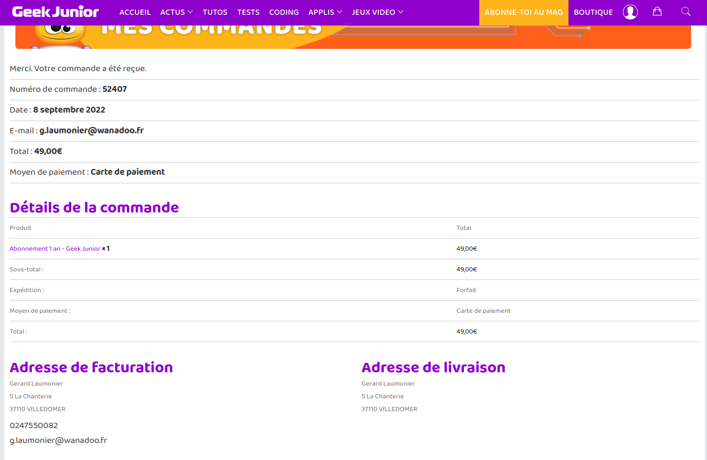Click the billing address email g.laumonier@wanadoo.fr

pos(58,440)
